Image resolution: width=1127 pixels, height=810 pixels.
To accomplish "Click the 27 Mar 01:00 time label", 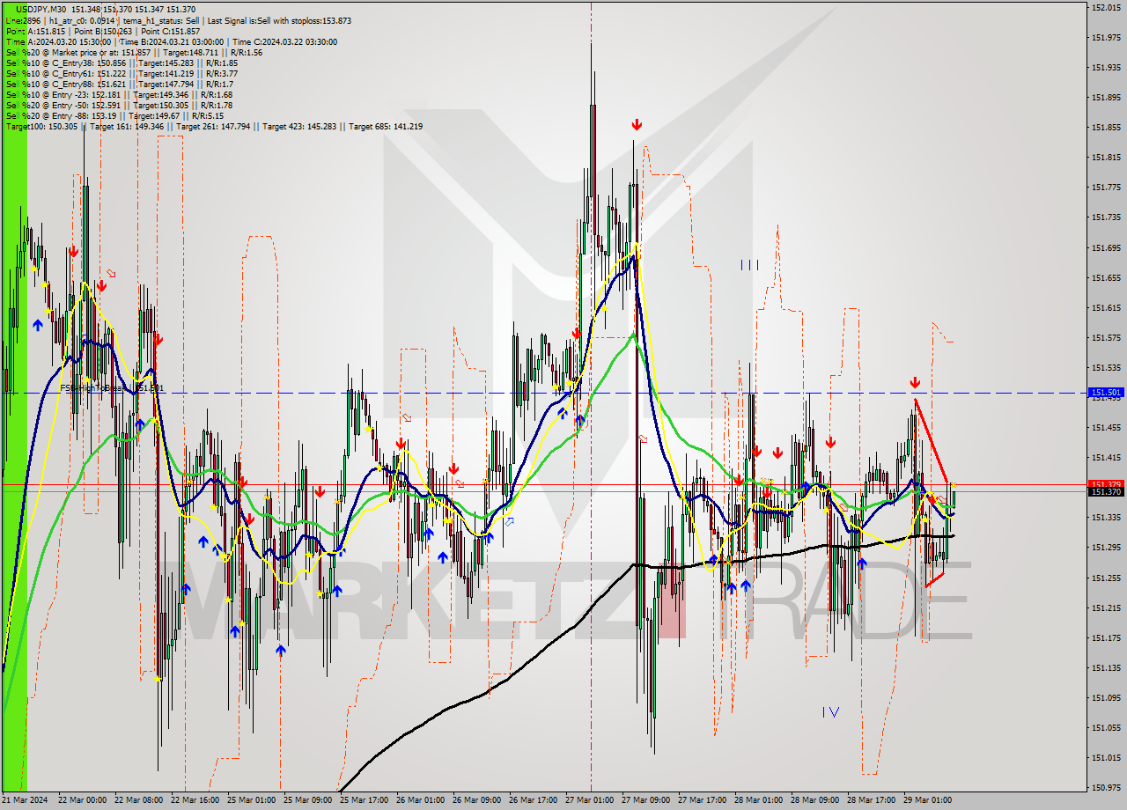I will pos(589,800).
